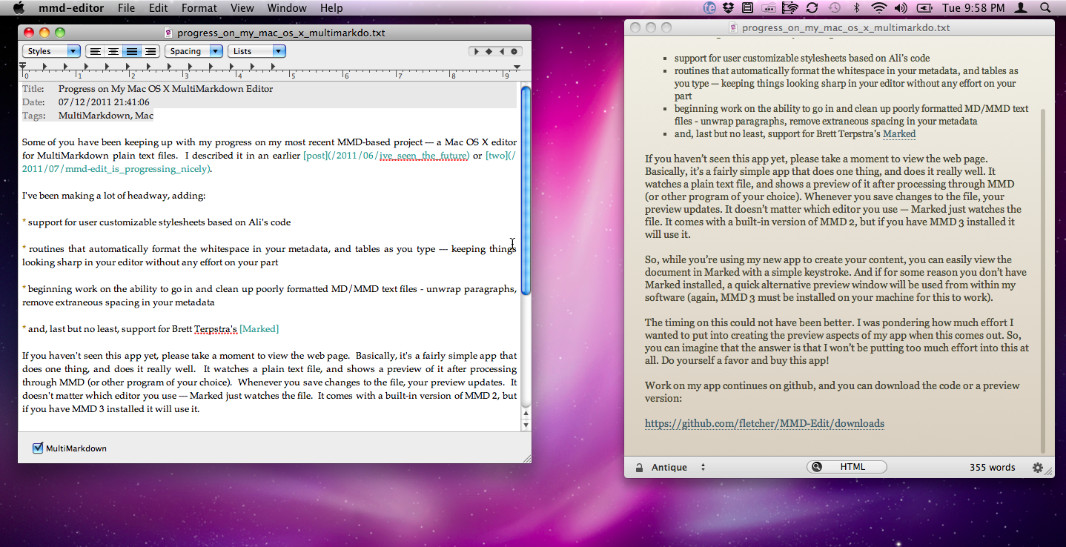1066x547 pixels.
Task: Open the gear settings icon in Marked
Action: (x=1038, y=468)
